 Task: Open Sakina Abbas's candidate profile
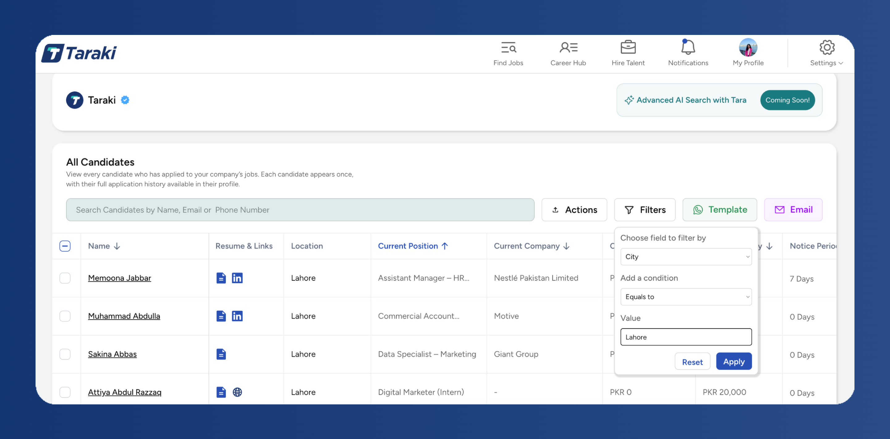click(112, 354)
